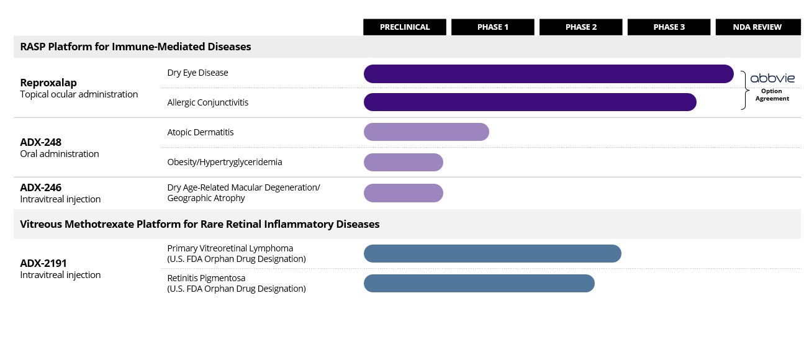
Task: Click the Dry Eye Disease progress bar
Action: click(548, 73)
